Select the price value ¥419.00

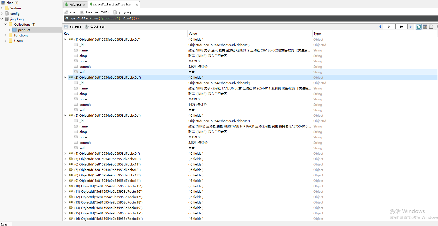[x=195, y=99]
